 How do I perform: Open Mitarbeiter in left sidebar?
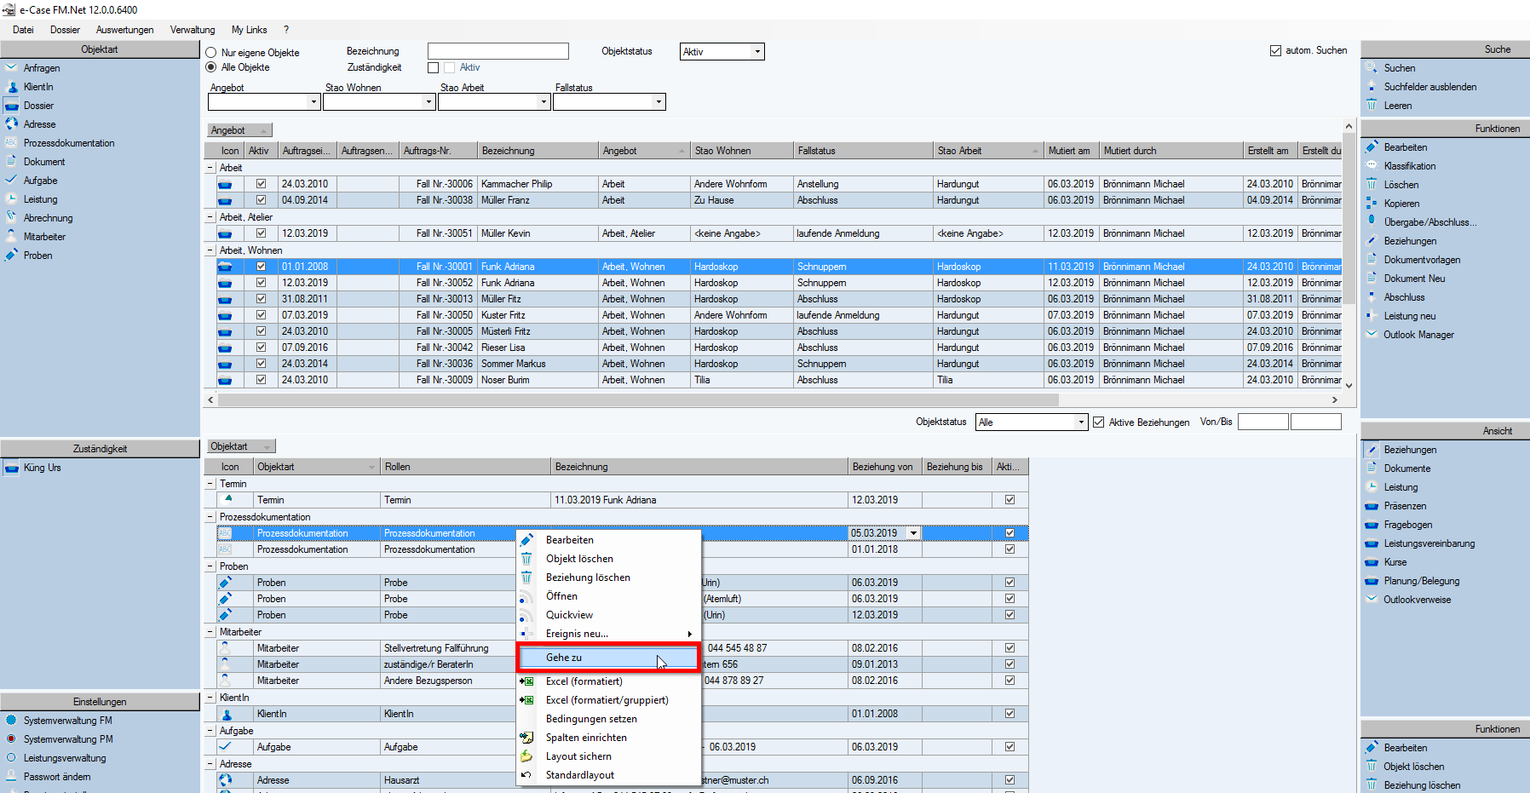click(44, 237)
